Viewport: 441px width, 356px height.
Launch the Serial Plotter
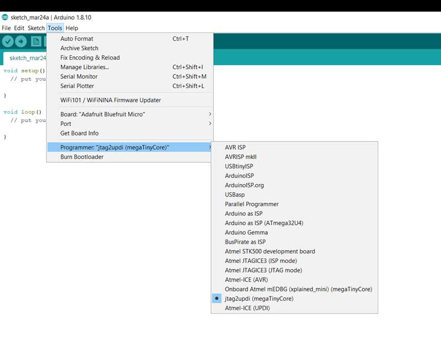pyautogui.click(x=130, y=86)
